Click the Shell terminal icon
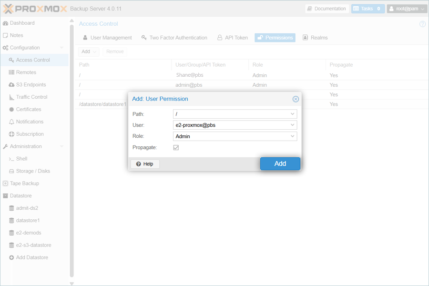 (12, 159)
